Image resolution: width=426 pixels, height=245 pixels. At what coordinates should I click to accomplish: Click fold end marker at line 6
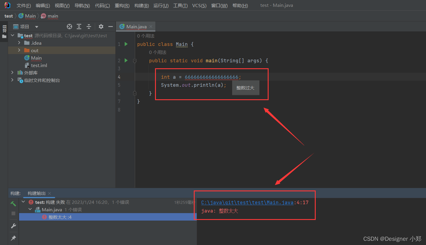point(135,93)
